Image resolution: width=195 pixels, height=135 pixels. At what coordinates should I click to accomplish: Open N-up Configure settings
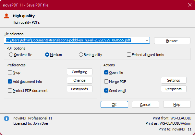click(79, 72)
